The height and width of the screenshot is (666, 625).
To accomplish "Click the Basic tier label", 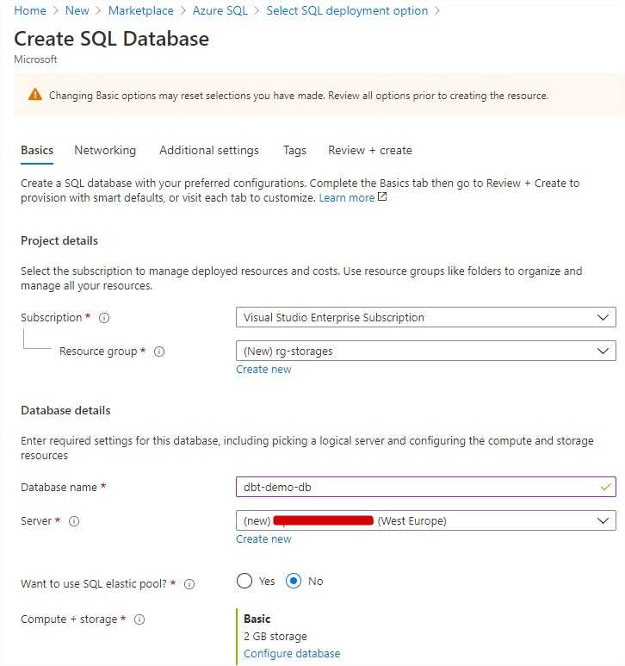I will (257, 619).
